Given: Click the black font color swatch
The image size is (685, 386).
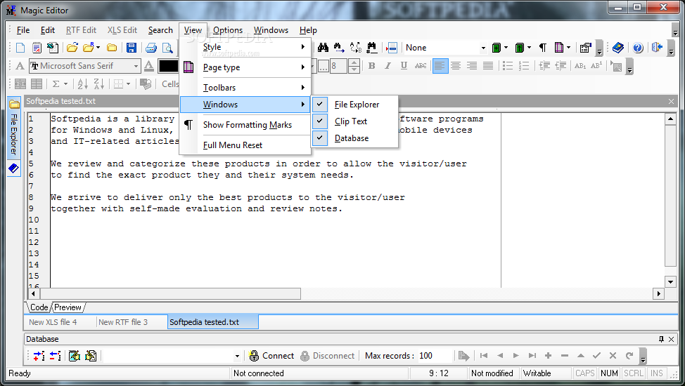Looking at the screenshot, I should [x=168, y=66].
